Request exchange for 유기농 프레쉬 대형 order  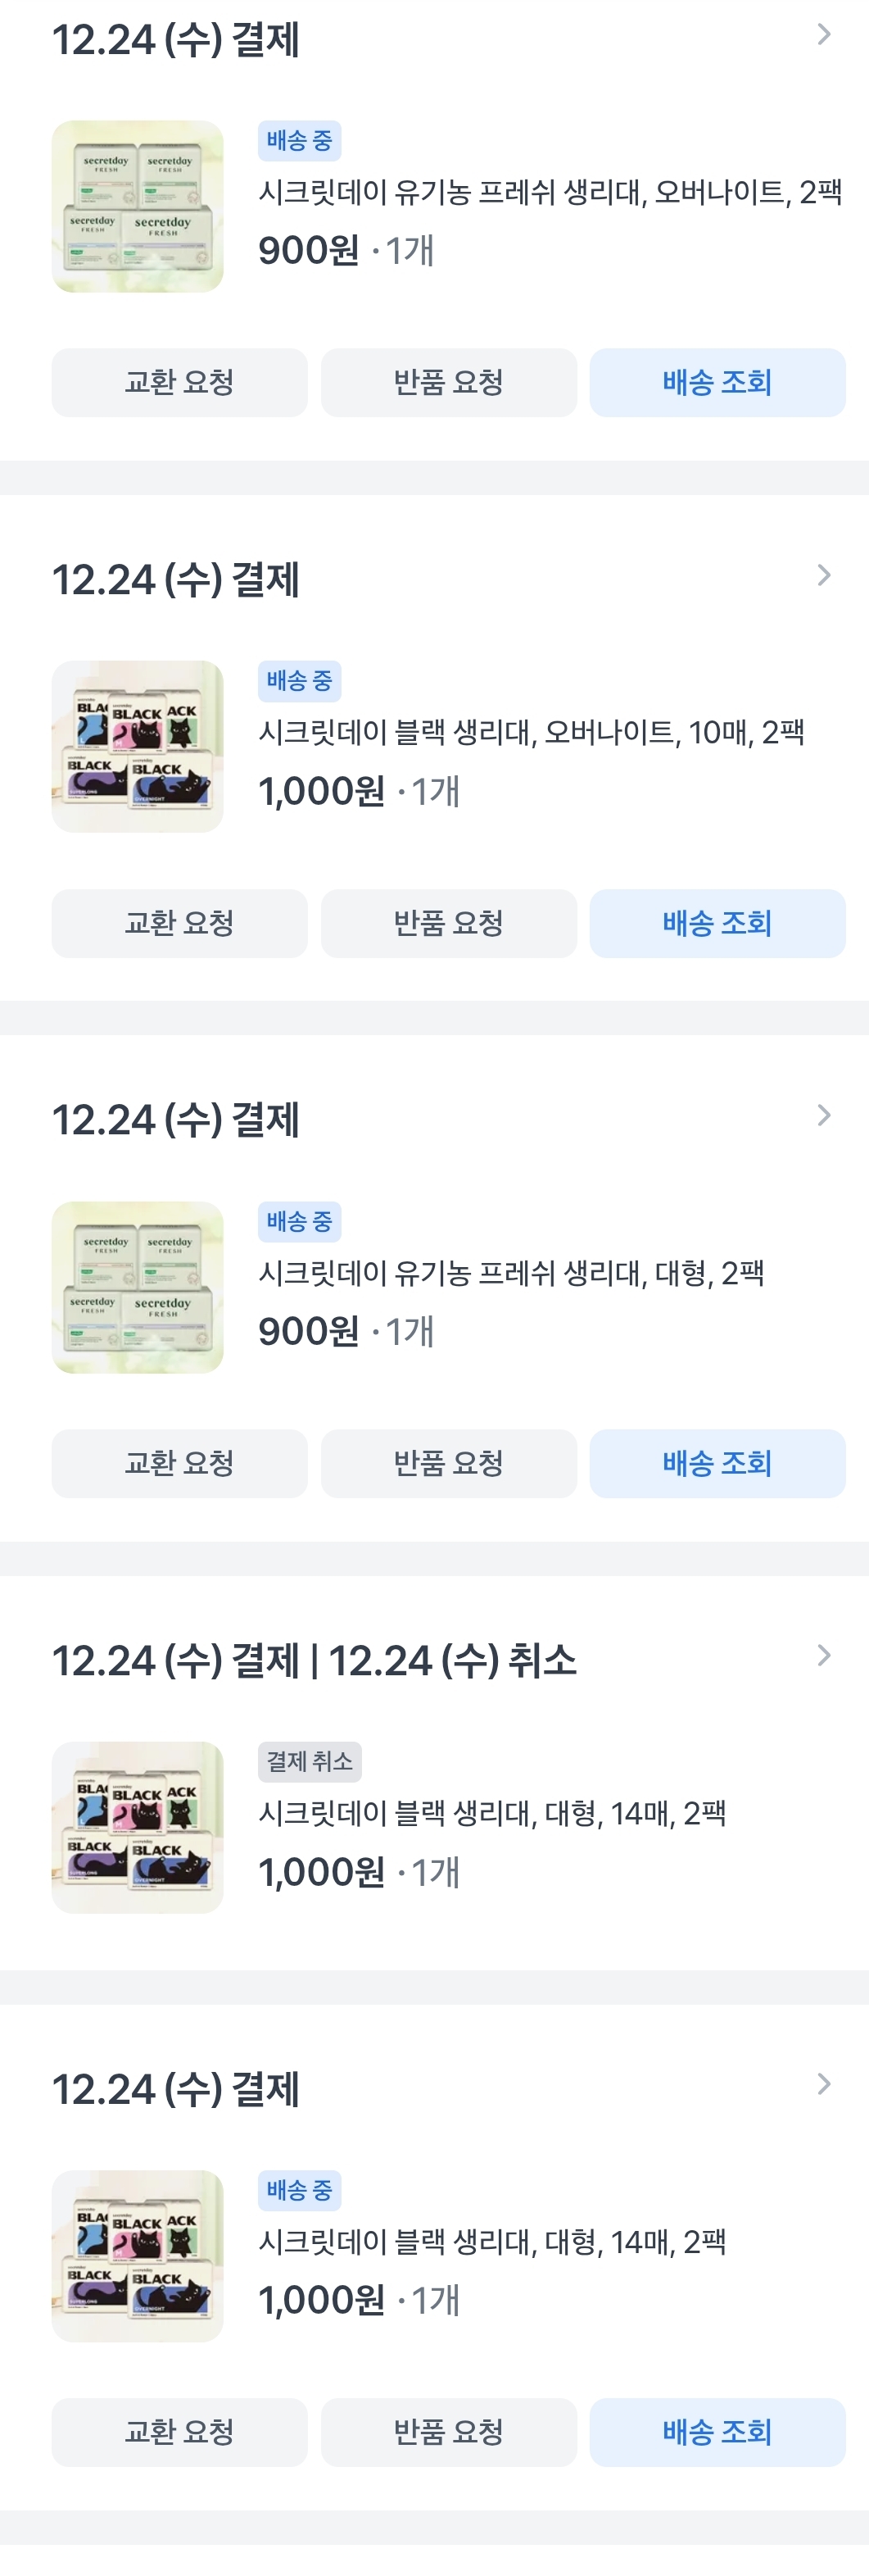click(x=179, y=1463)
